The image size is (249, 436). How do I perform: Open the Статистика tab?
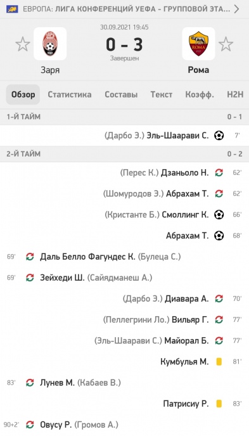point(70,94)
